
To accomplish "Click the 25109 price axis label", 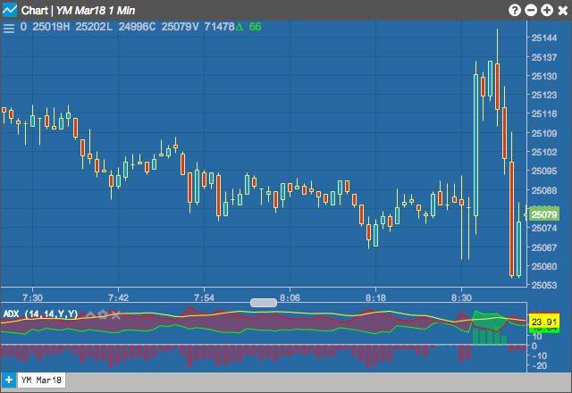I will (544, 133).
